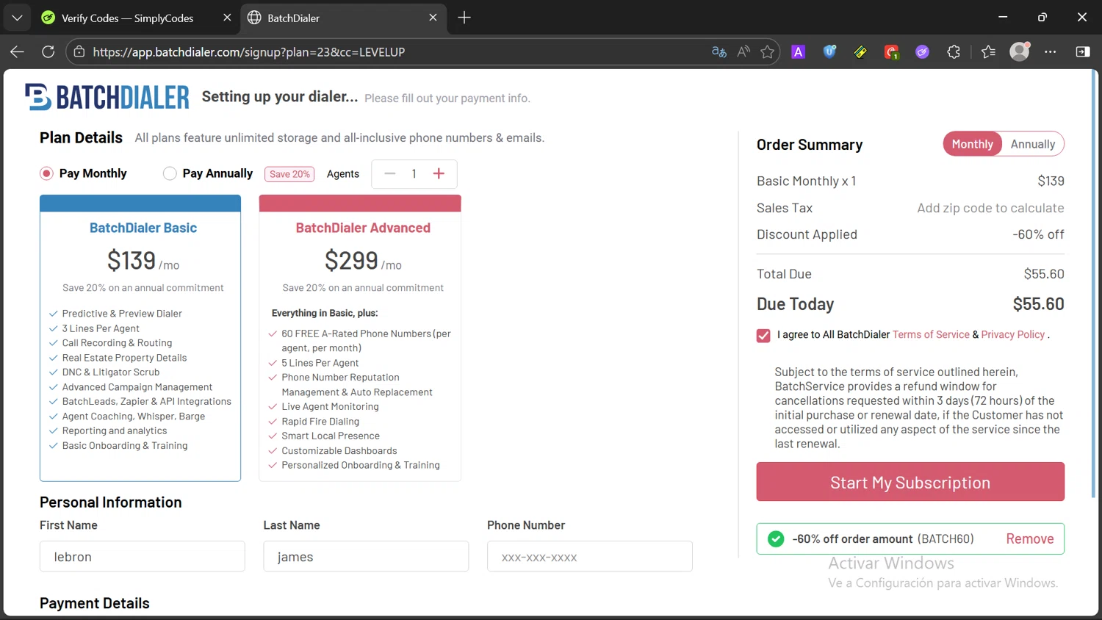Select the Pay Annually radio button

click(x=170, y=173)
